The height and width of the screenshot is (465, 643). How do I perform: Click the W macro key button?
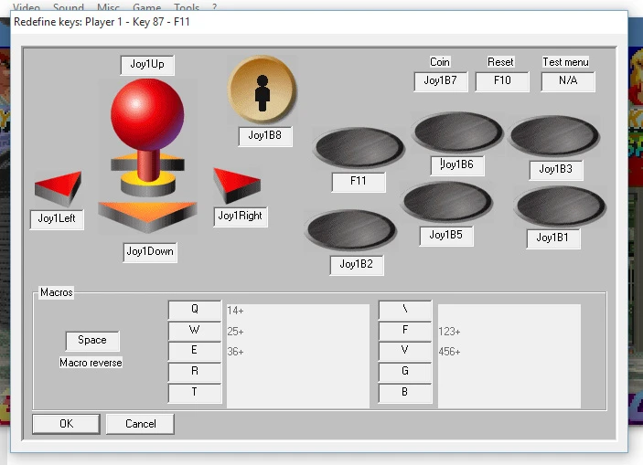195,331
